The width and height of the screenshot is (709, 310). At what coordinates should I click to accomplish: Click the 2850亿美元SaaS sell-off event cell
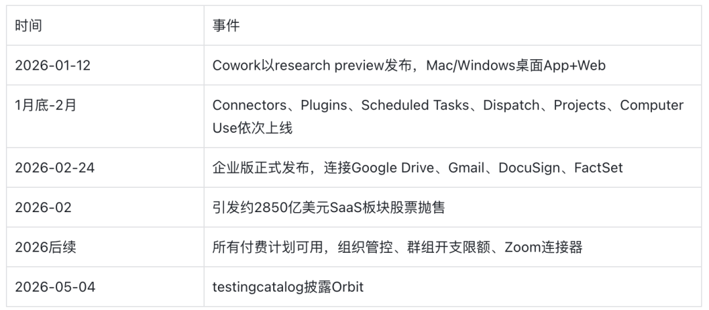452,208
